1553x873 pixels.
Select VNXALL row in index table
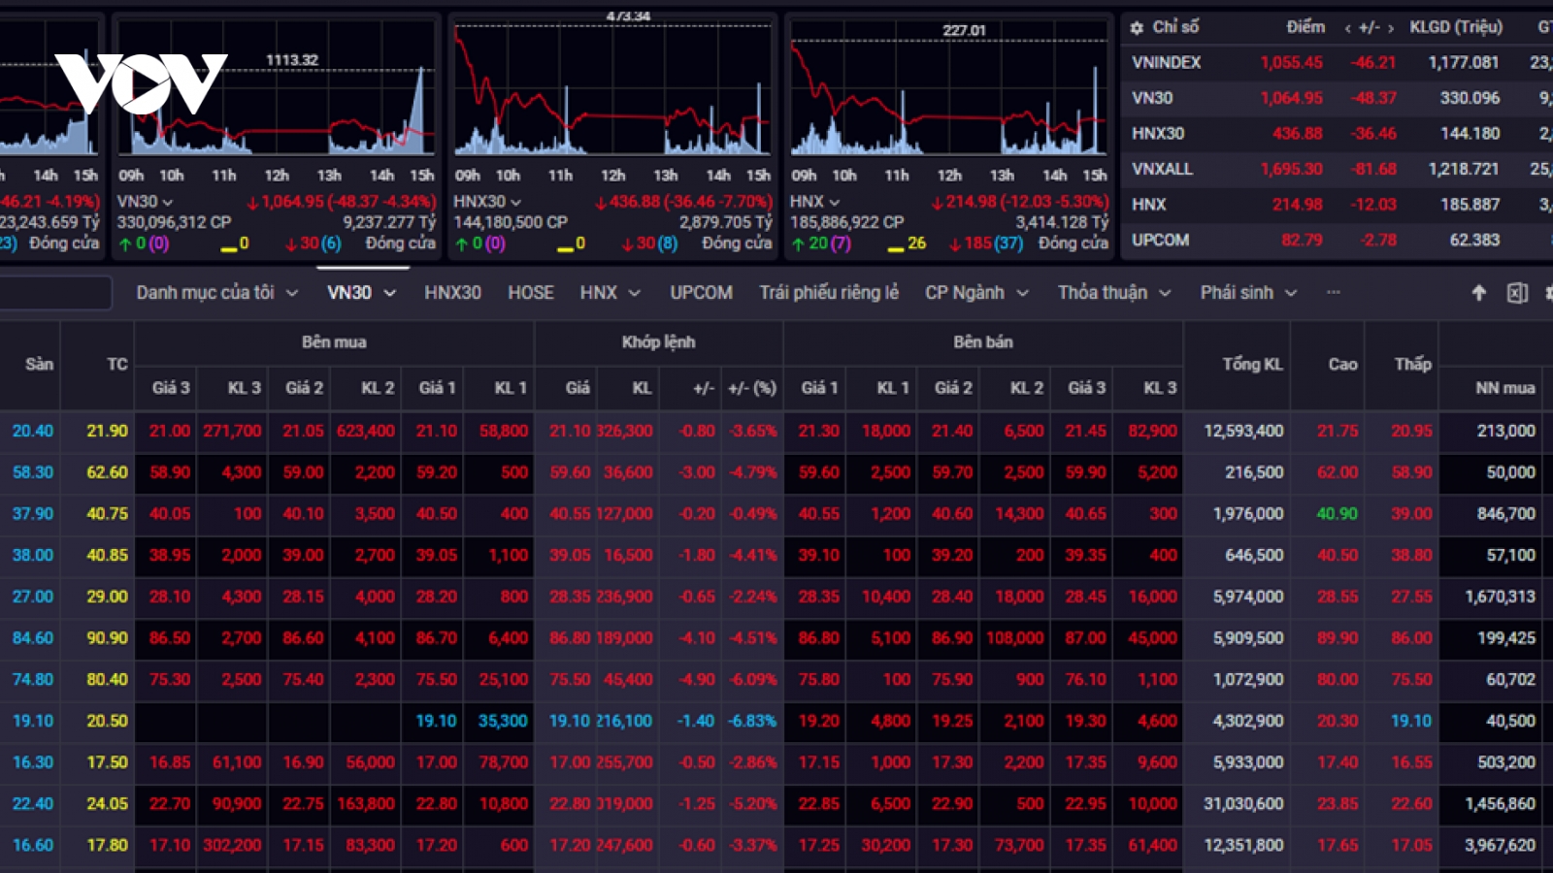coord(1337,169)
